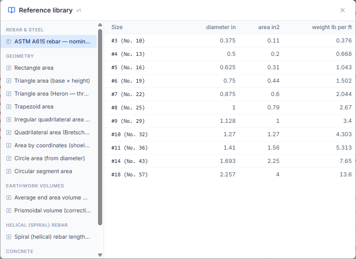Click formula icon beside Irregular quadrilateral area

point(9,120)
